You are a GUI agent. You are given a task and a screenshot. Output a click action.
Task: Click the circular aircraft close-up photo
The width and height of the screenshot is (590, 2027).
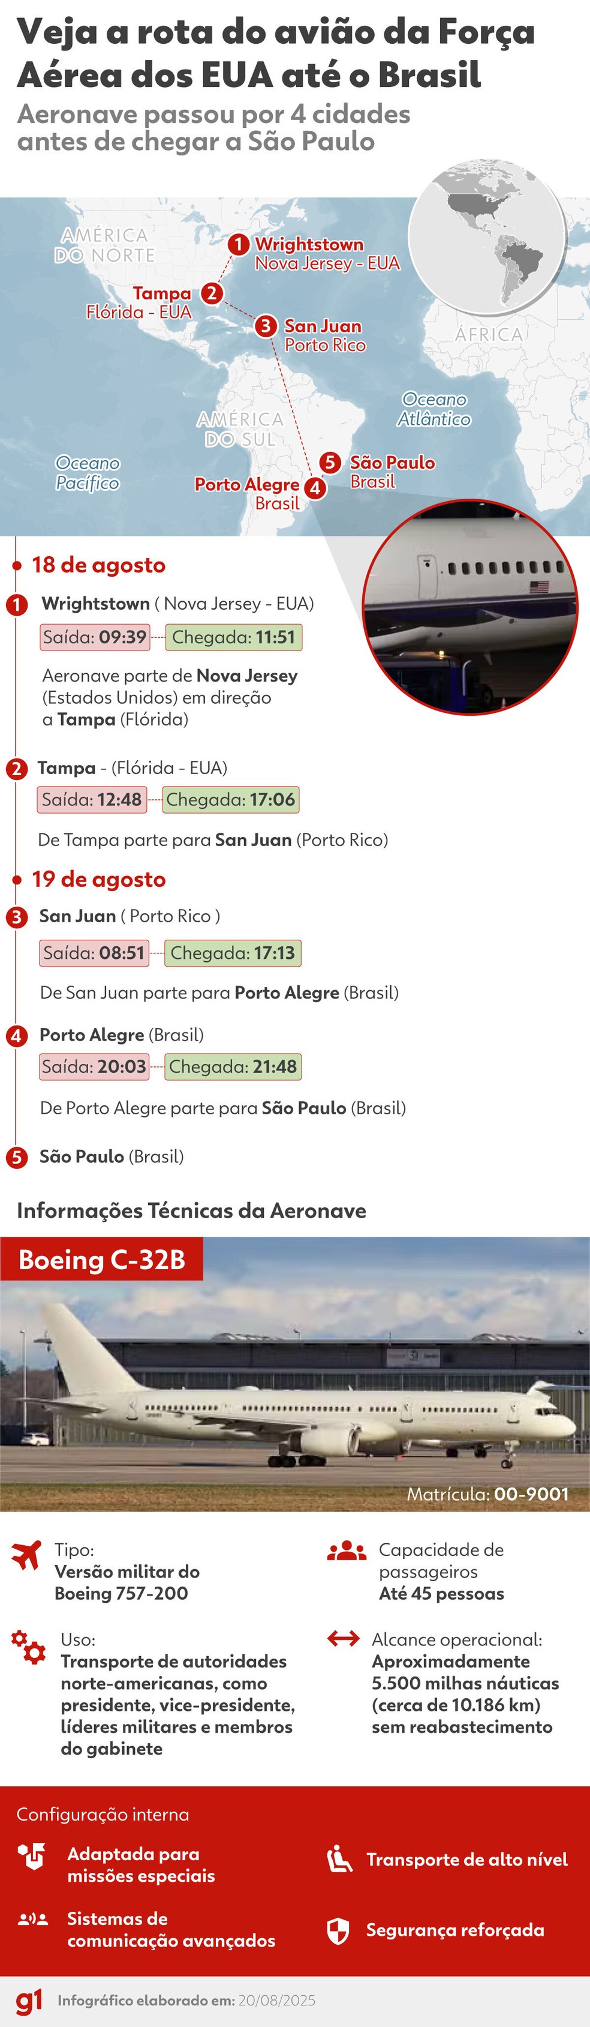[x=469, y=606]
